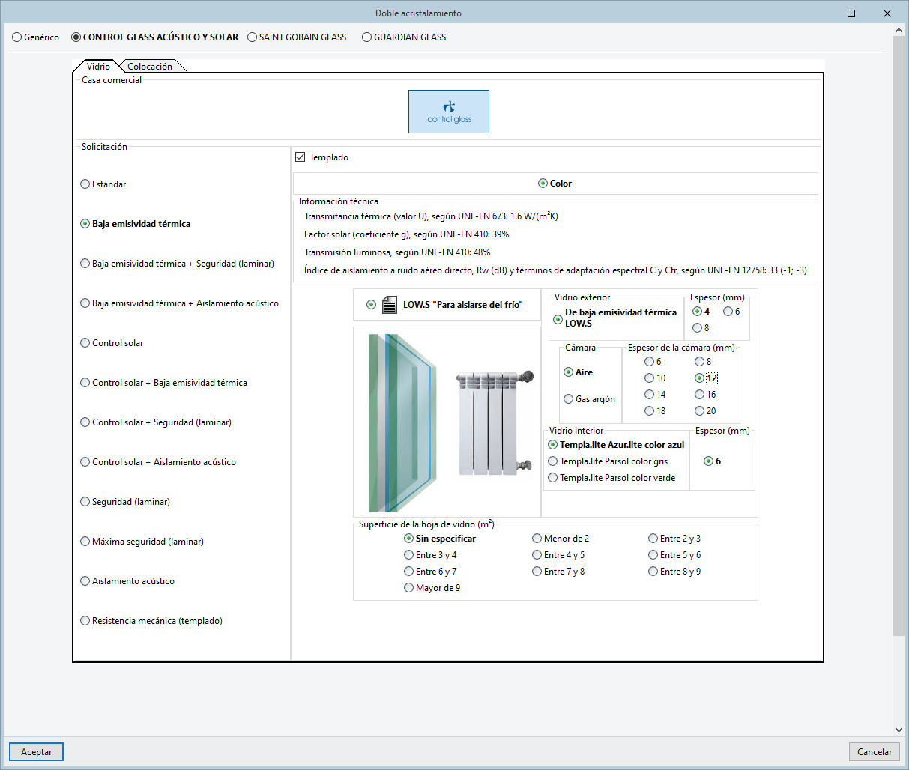Set exterior glass thickness to 4 mm

point(701,312)
